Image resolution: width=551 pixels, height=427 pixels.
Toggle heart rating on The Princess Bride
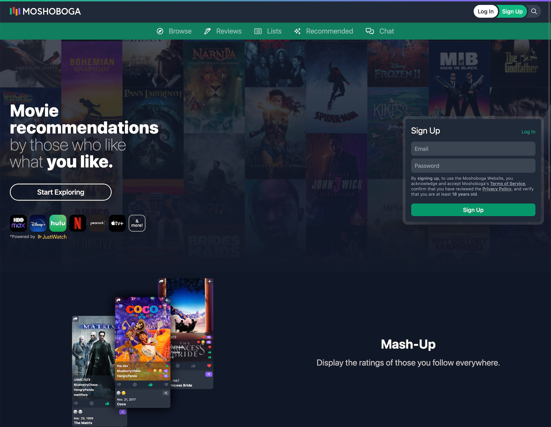(x=209, y=366)
